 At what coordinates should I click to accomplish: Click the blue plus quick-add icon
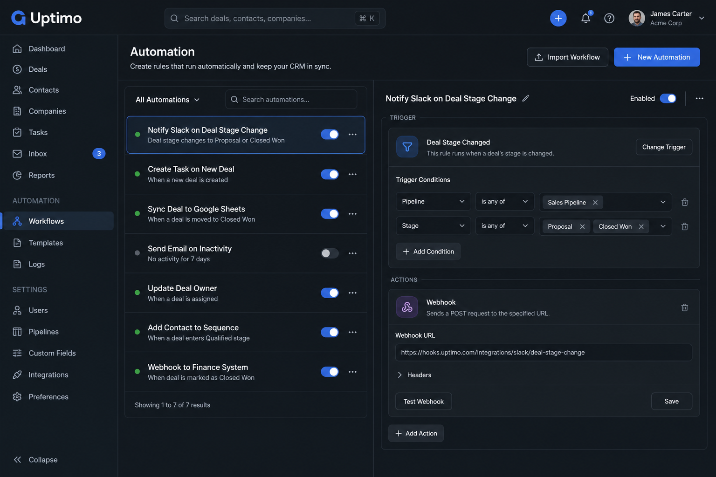(558, 18)
